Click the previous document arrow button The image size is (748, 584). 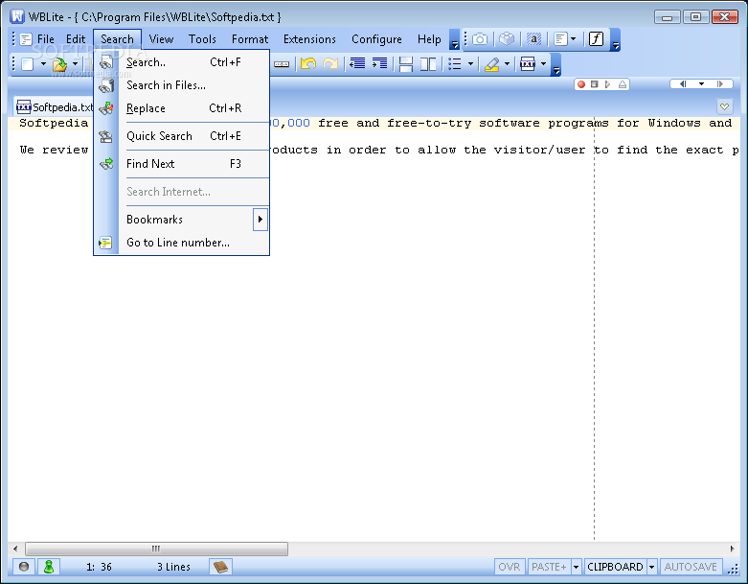(683, 84)
